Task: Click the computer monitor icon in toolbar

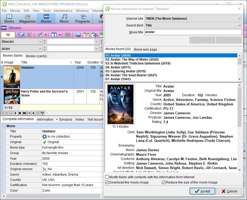Action: point(78,35)
